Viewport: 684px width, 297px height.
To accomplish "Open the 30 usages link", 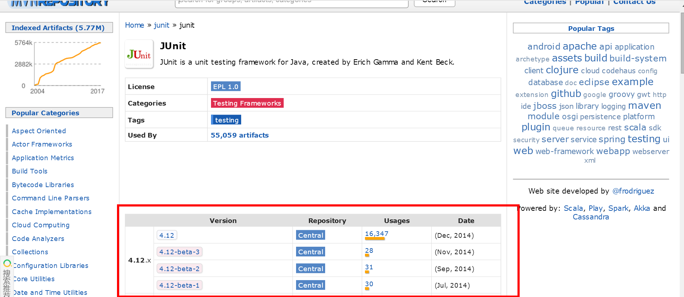I will [369, 284].
